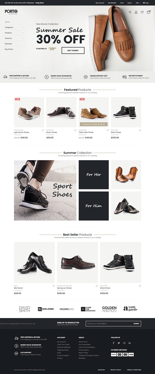
Task: Open the search magnifier icon in header
Action: (x=130, y=12)
